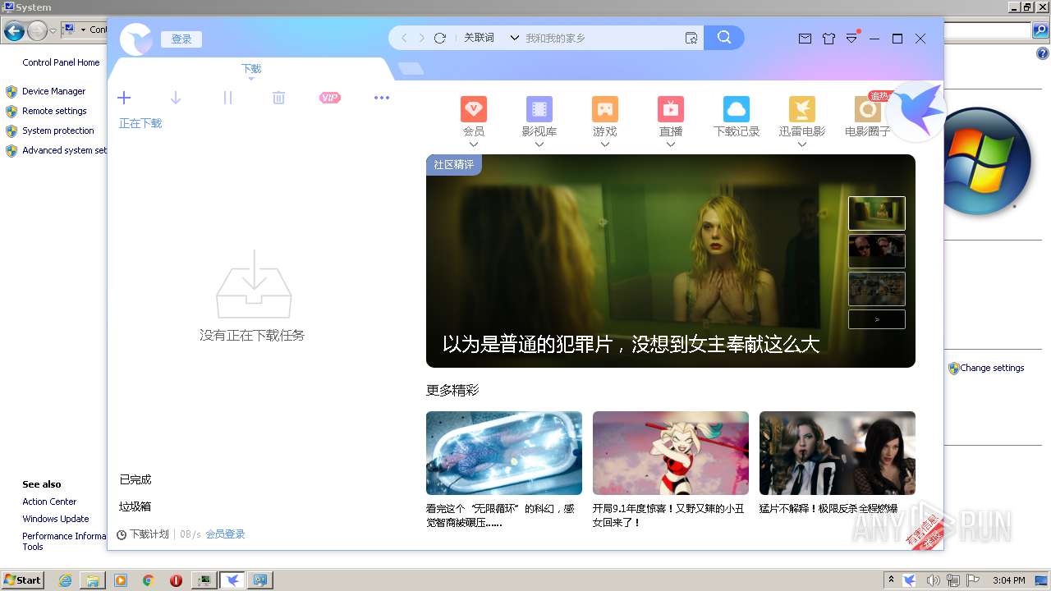Viewport: 1051px width, 591px height.
Task: Select second banner preview thumbnail
Action: pos(877,251)
